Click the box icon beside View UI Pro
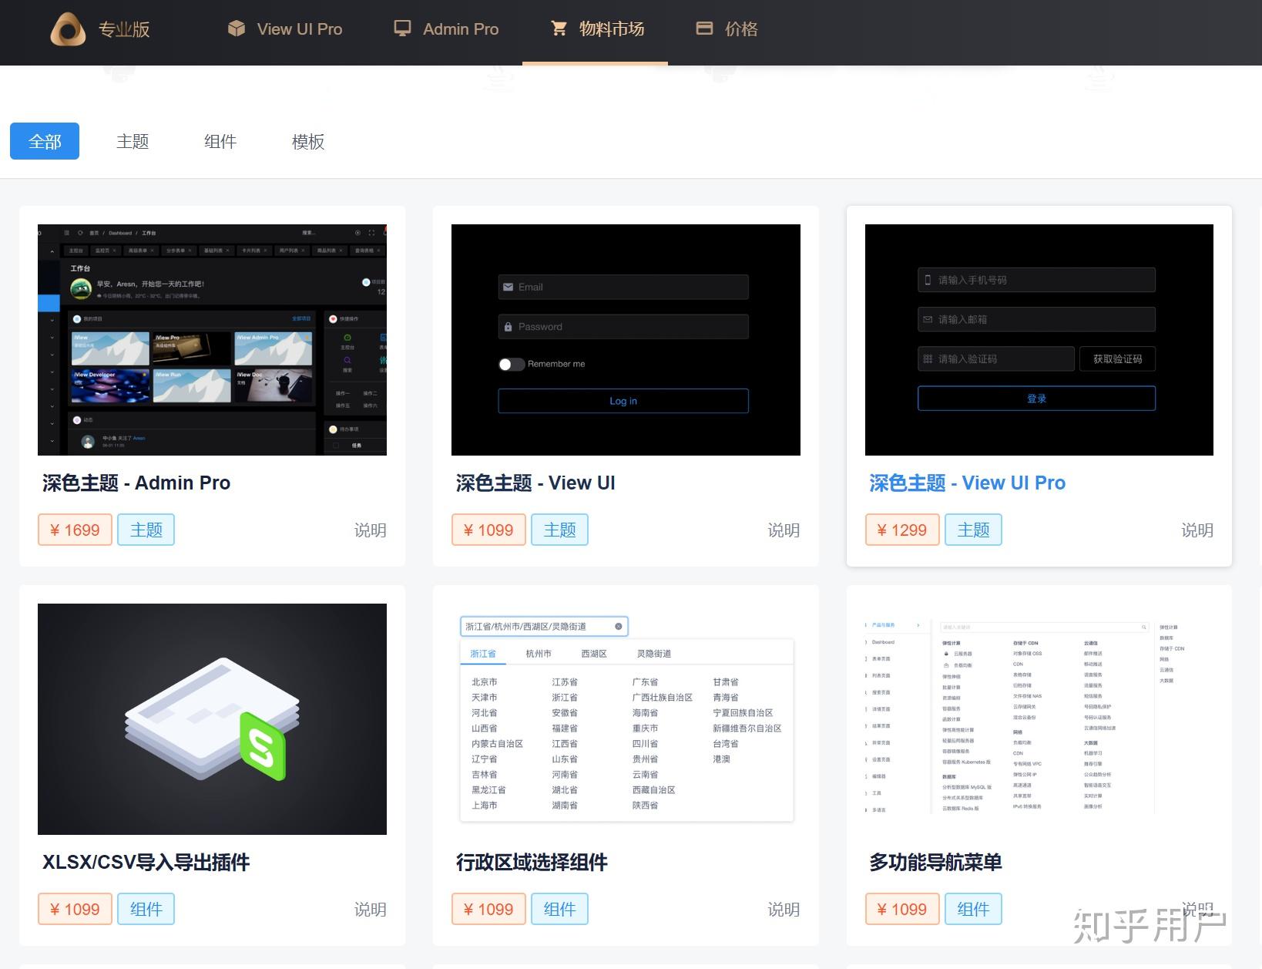This screenshot has width=1262, height=969. [x=235, y=29]
